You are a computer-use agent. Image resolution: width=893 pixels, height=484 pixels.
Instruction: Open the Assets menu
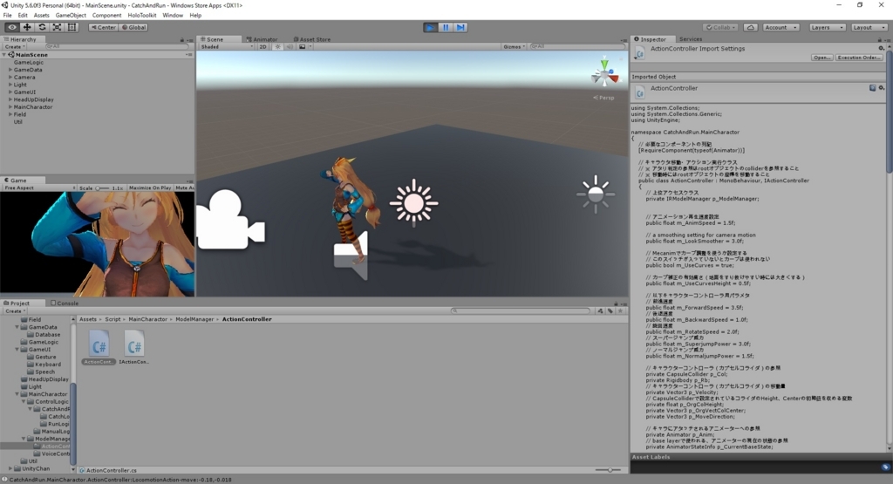tap(41, 16)
